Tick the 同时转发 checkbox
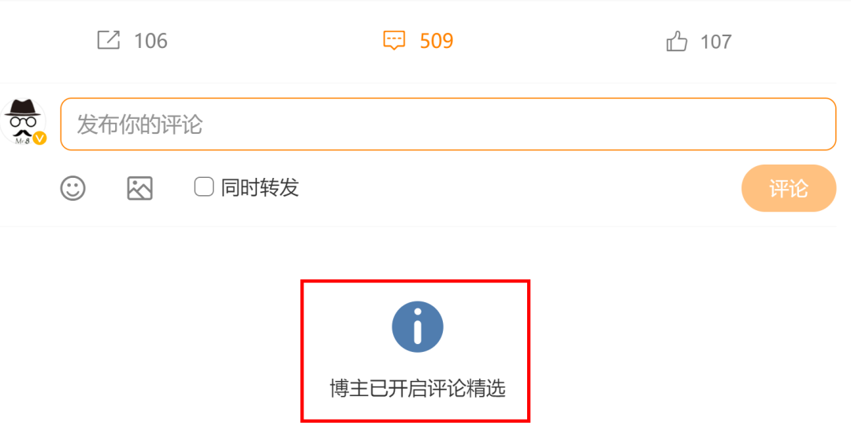Viewport: 851px width, 440px height. [x=204, y=187]
